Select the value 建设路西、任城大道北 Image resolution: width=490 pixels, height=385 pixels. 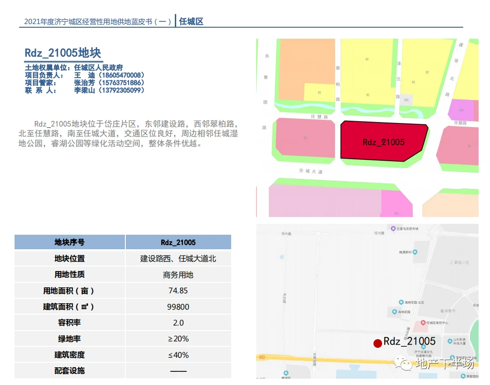(x=178, y=258)
